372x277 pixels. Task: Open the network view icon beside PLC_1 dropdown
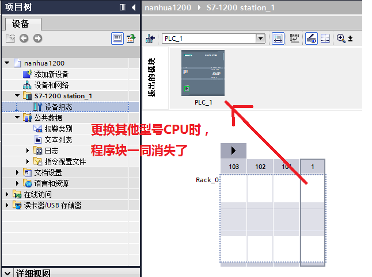(150, 38)
